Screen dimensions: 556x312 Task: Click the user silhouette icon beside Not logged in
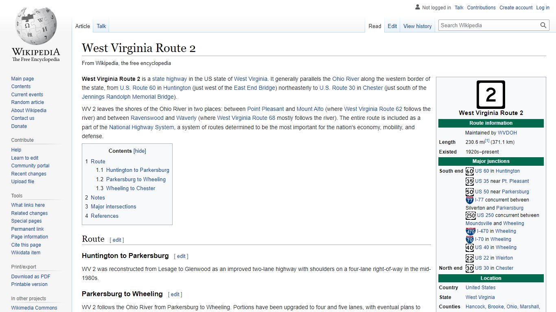(418, 7)
